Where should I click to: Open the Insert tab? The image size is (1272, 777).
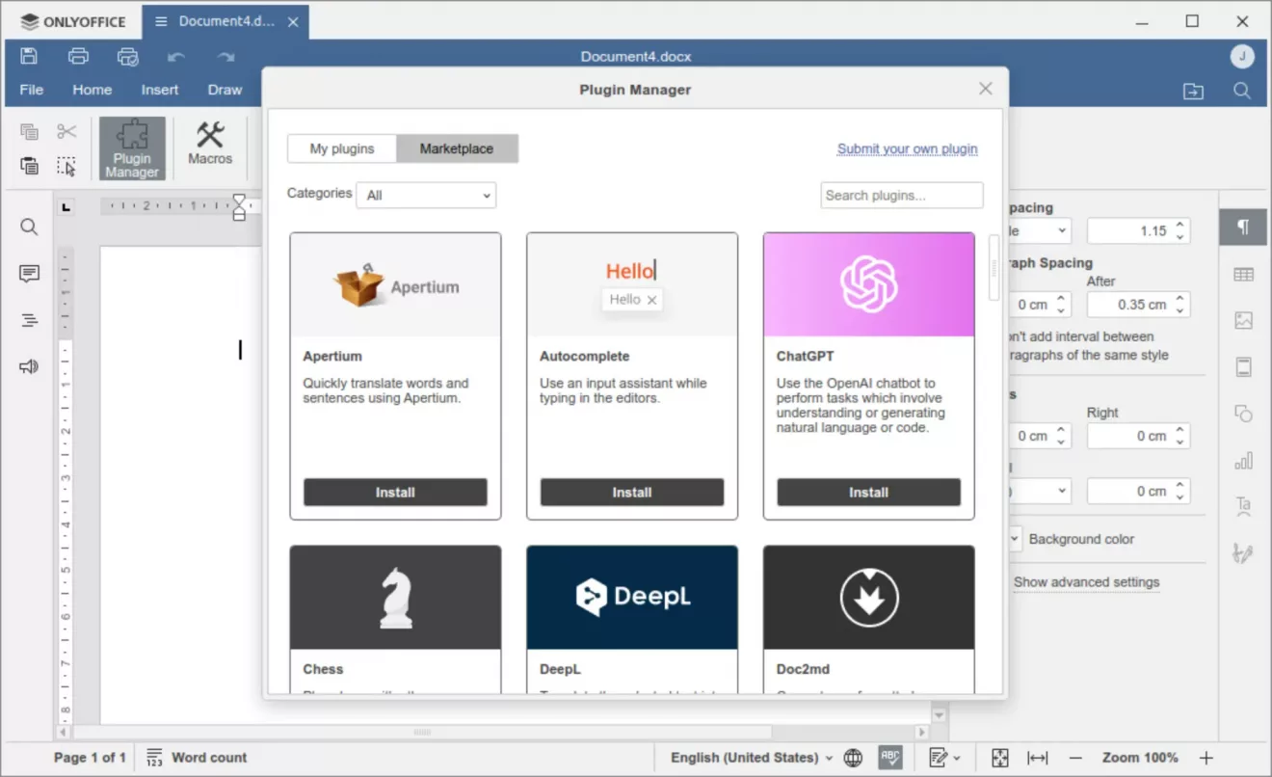pyautogui.click(x=160, y=90)
